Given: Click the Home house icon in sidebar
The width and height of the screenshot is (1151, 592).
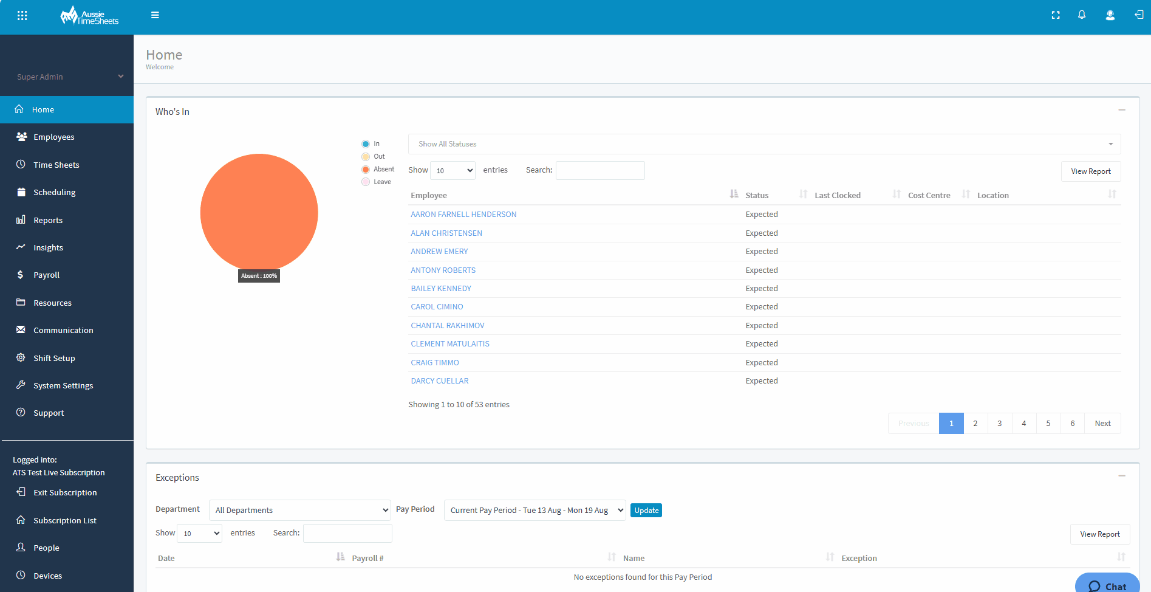Looking at the screenshot, I should click(x=19, y=109).
